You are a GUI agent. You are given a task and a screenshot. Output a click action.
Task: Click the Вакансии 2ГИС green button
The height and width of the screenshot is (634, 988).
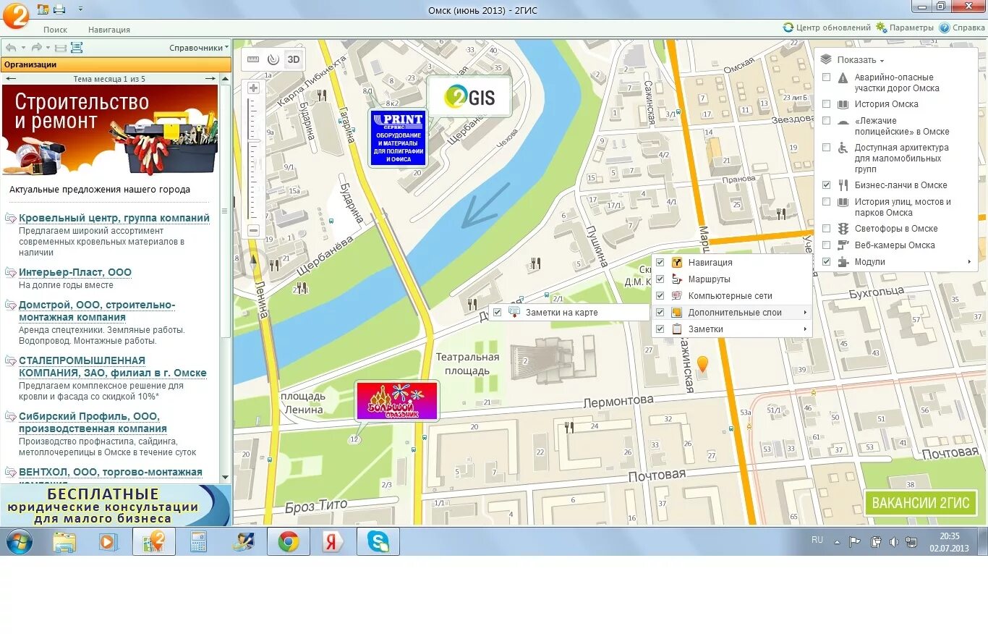point(921,503)
